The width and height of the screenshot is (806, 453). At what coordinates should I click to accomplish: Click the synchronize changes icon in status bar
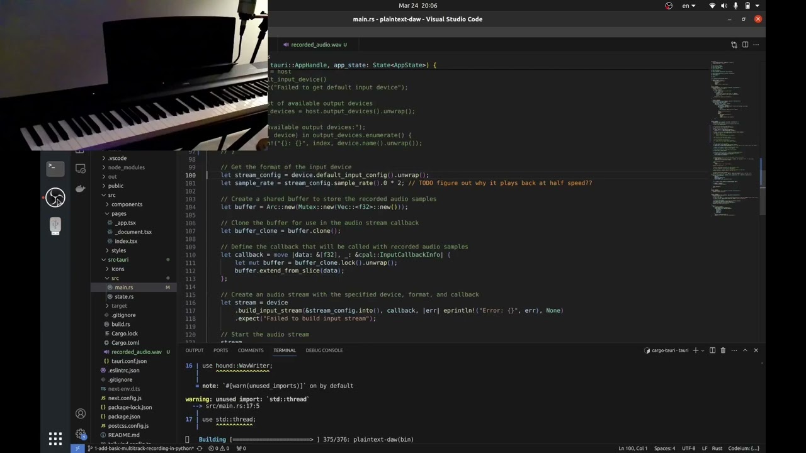[200, 449]
